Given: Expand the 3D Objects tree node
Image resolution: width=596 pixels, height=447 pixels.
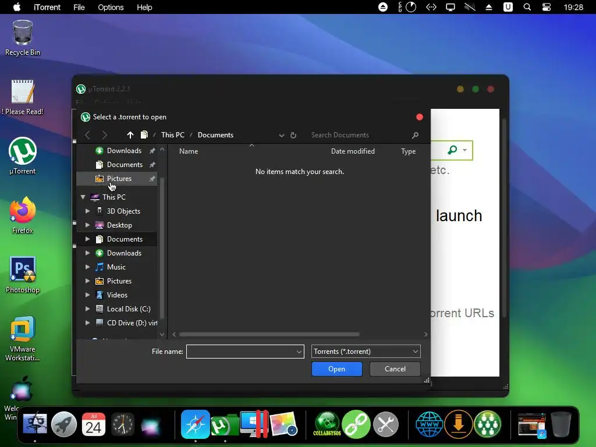Looking at the screenshot, I should (87, 211).
